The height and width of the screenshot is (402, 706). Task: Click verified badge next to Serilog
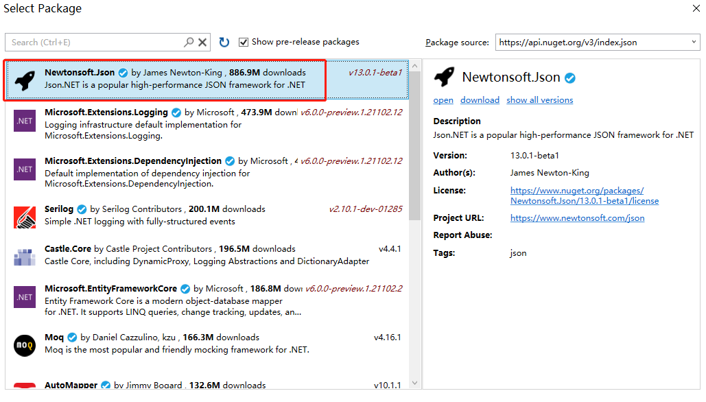82,209
